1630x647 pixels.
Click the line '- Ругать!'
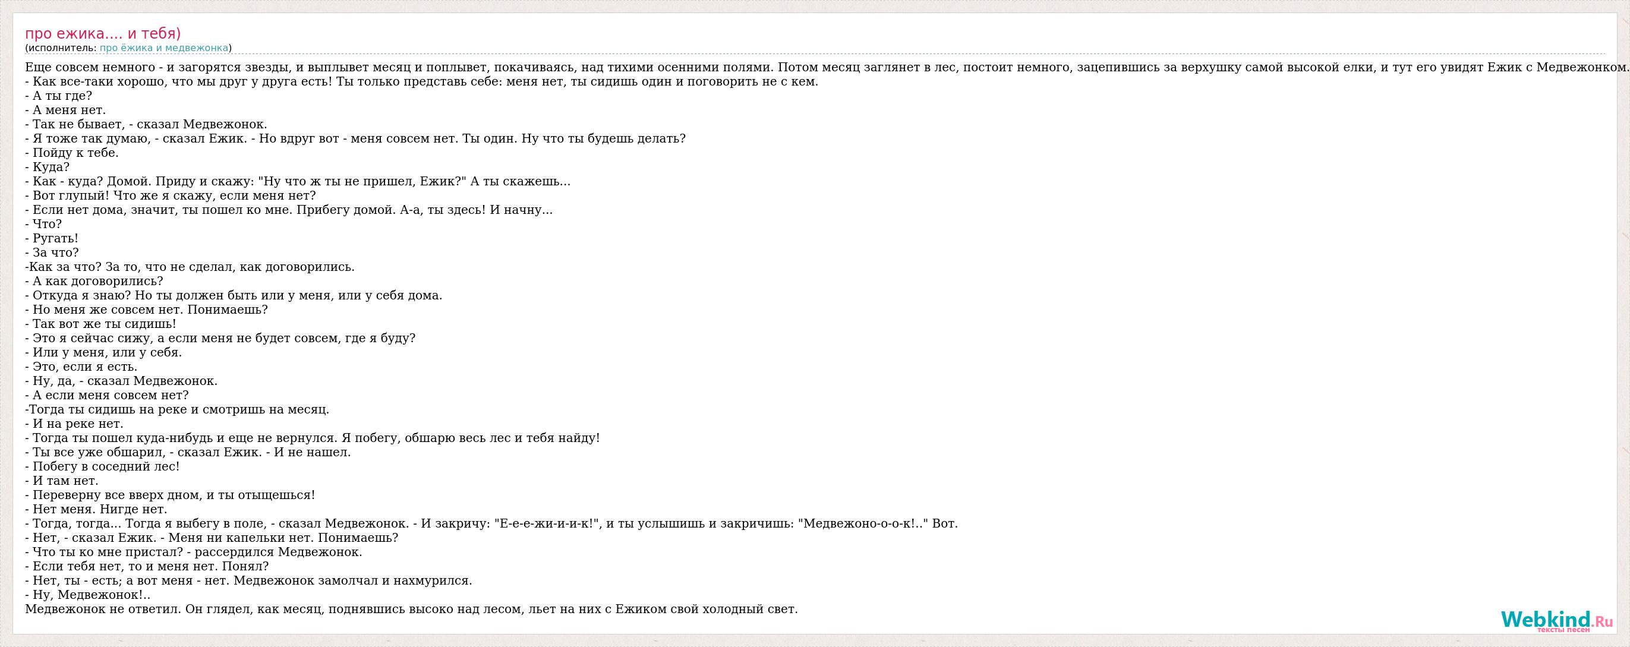tap(52, 238)
